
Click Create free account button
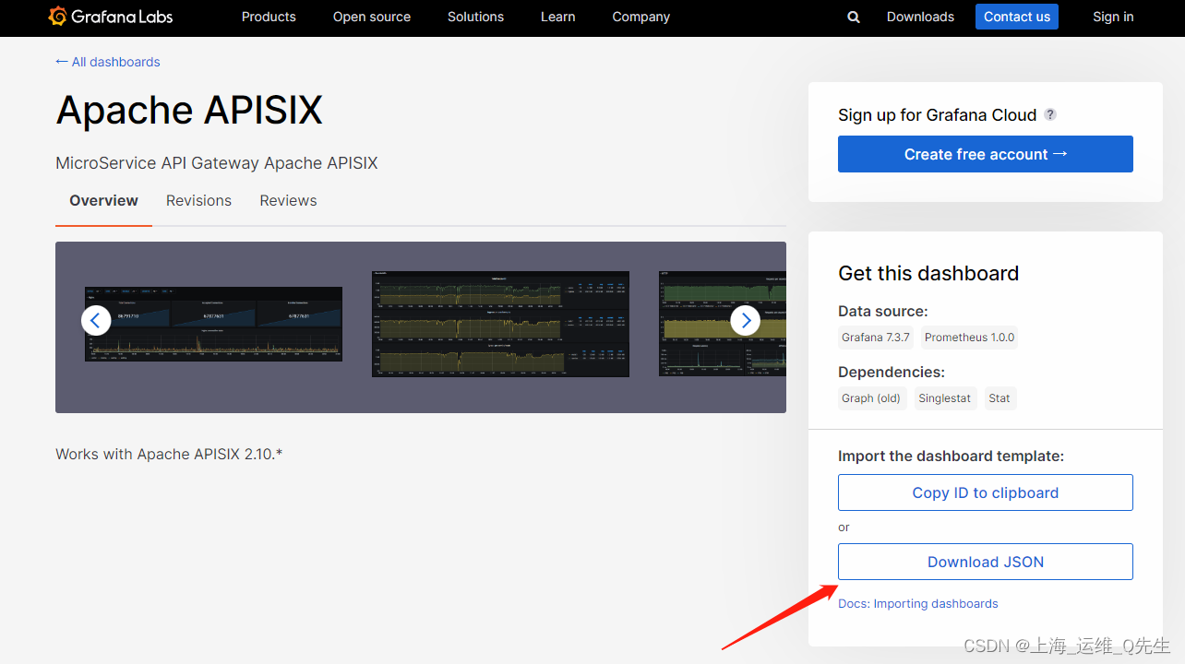986,154
